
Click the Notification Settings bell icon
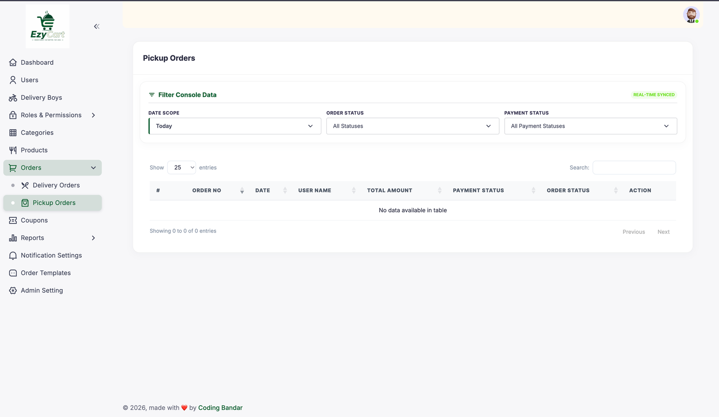click(x=13, y=256)
